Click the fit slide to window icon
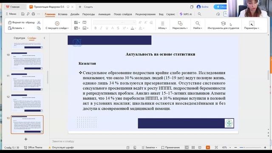272x153 pixels. 216,147
